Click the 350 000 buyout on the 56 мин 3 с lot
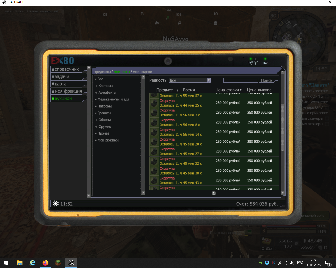 [260, 113]
